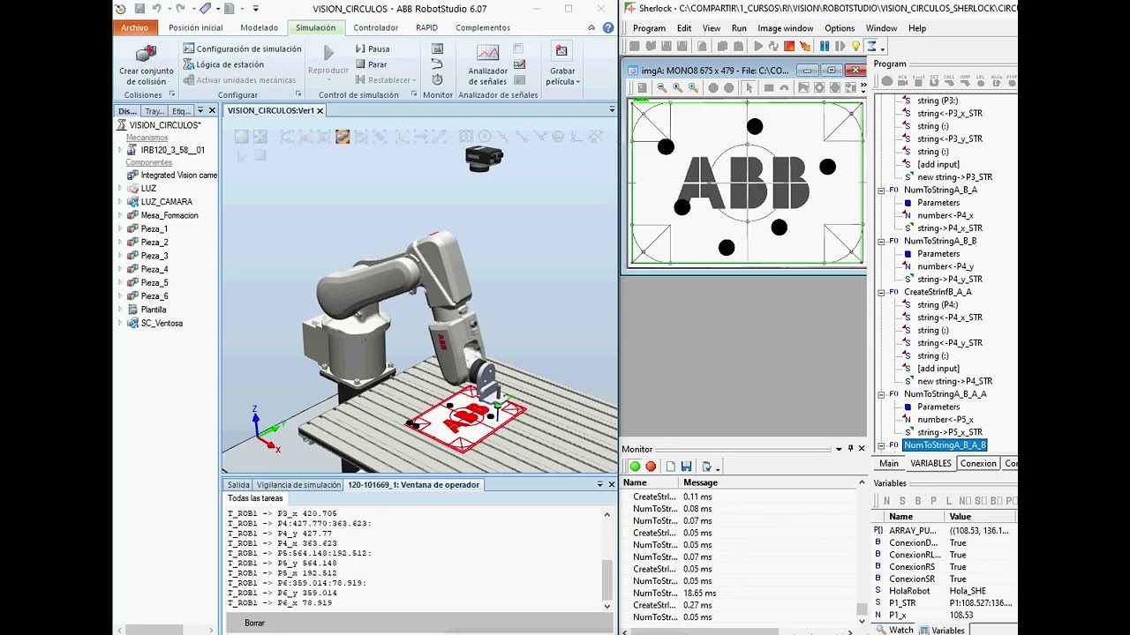Expand the IRB120_3_58__01 mechanism node

coord(120,150)
